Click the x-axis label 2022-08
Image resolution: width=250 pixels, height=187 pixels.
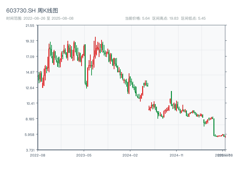click(x=37, y=155)
